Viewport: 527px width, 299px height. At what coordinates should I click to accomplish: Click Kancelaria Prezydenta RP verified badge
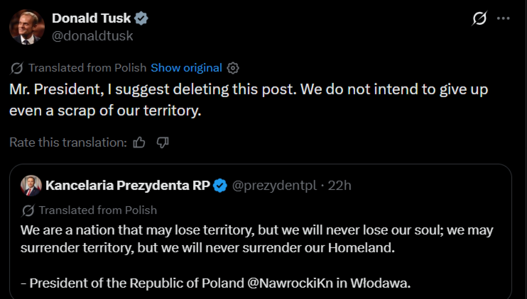coord(220,186)
